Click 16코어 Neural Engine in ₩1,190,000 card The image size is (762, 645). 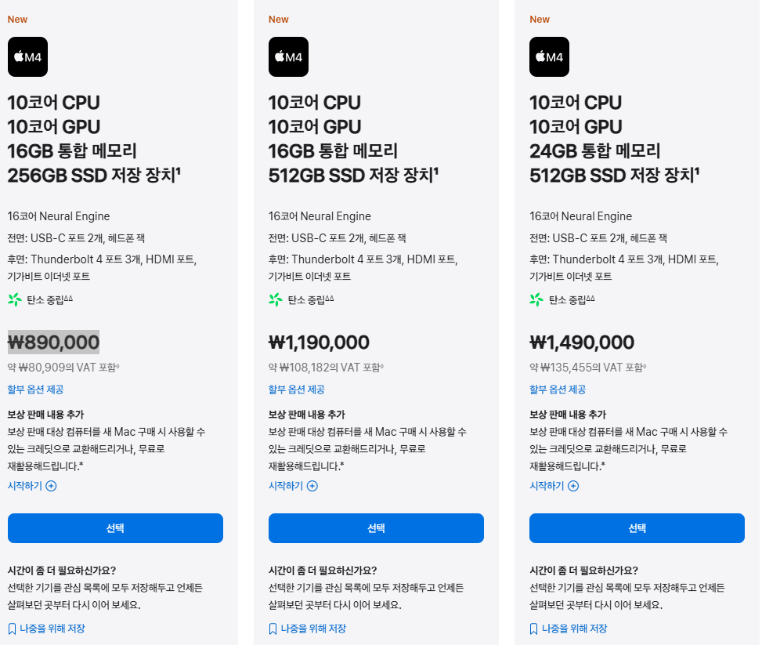click(x=320, y=216)
